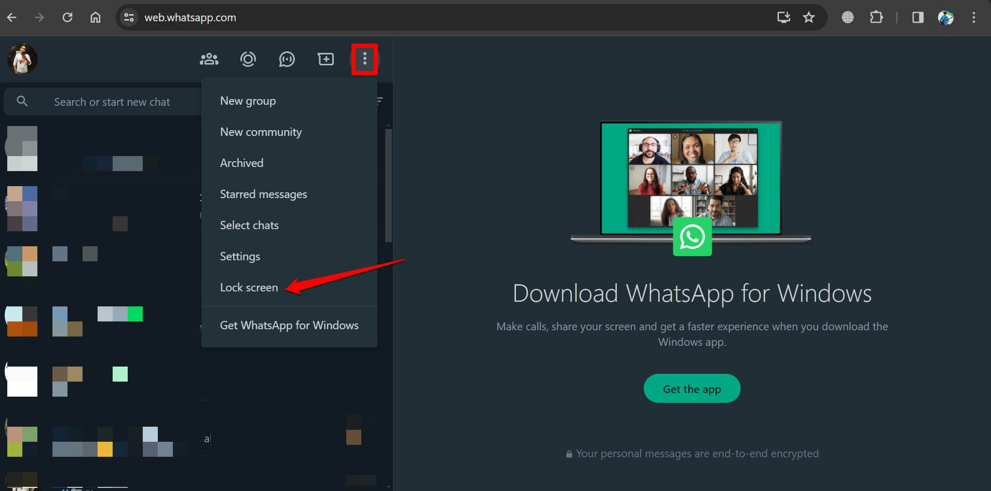Open the Extensions puzzle icon
This screenshot has width=991, height=491.
876,18
